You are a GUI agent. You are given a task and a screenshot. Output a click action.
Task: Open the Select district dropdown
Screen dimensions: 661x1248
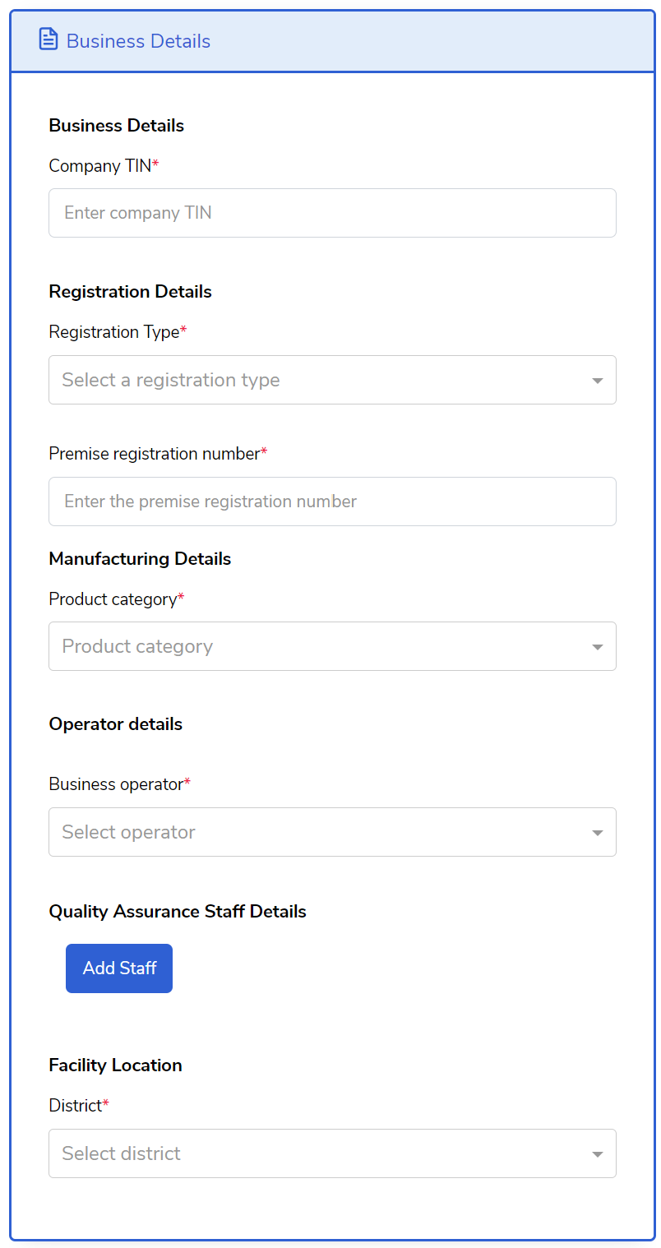[321, 1153]
